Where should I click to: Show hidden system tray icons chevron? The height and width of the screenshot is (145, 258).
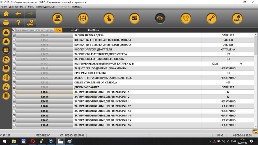pos(210,141)
